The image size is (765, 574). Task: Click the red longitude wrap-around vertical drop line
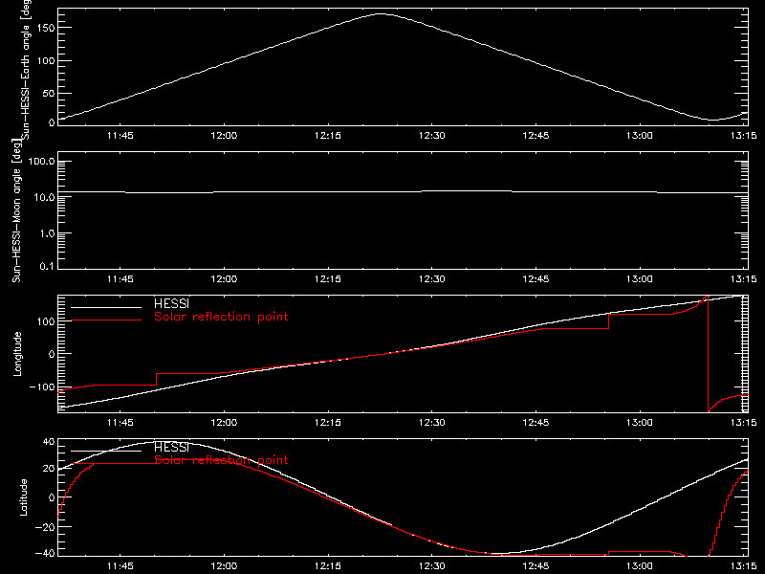pos(708,354)
